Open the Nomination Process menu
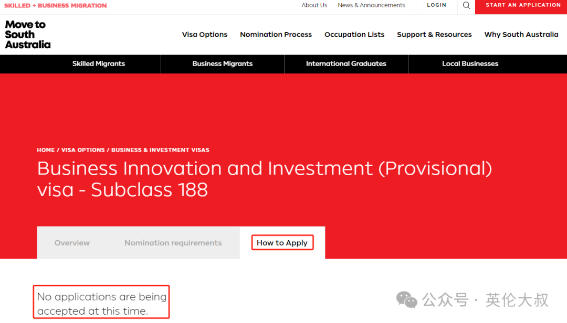Viewport: 567px width, 323px height. point(276,35)
